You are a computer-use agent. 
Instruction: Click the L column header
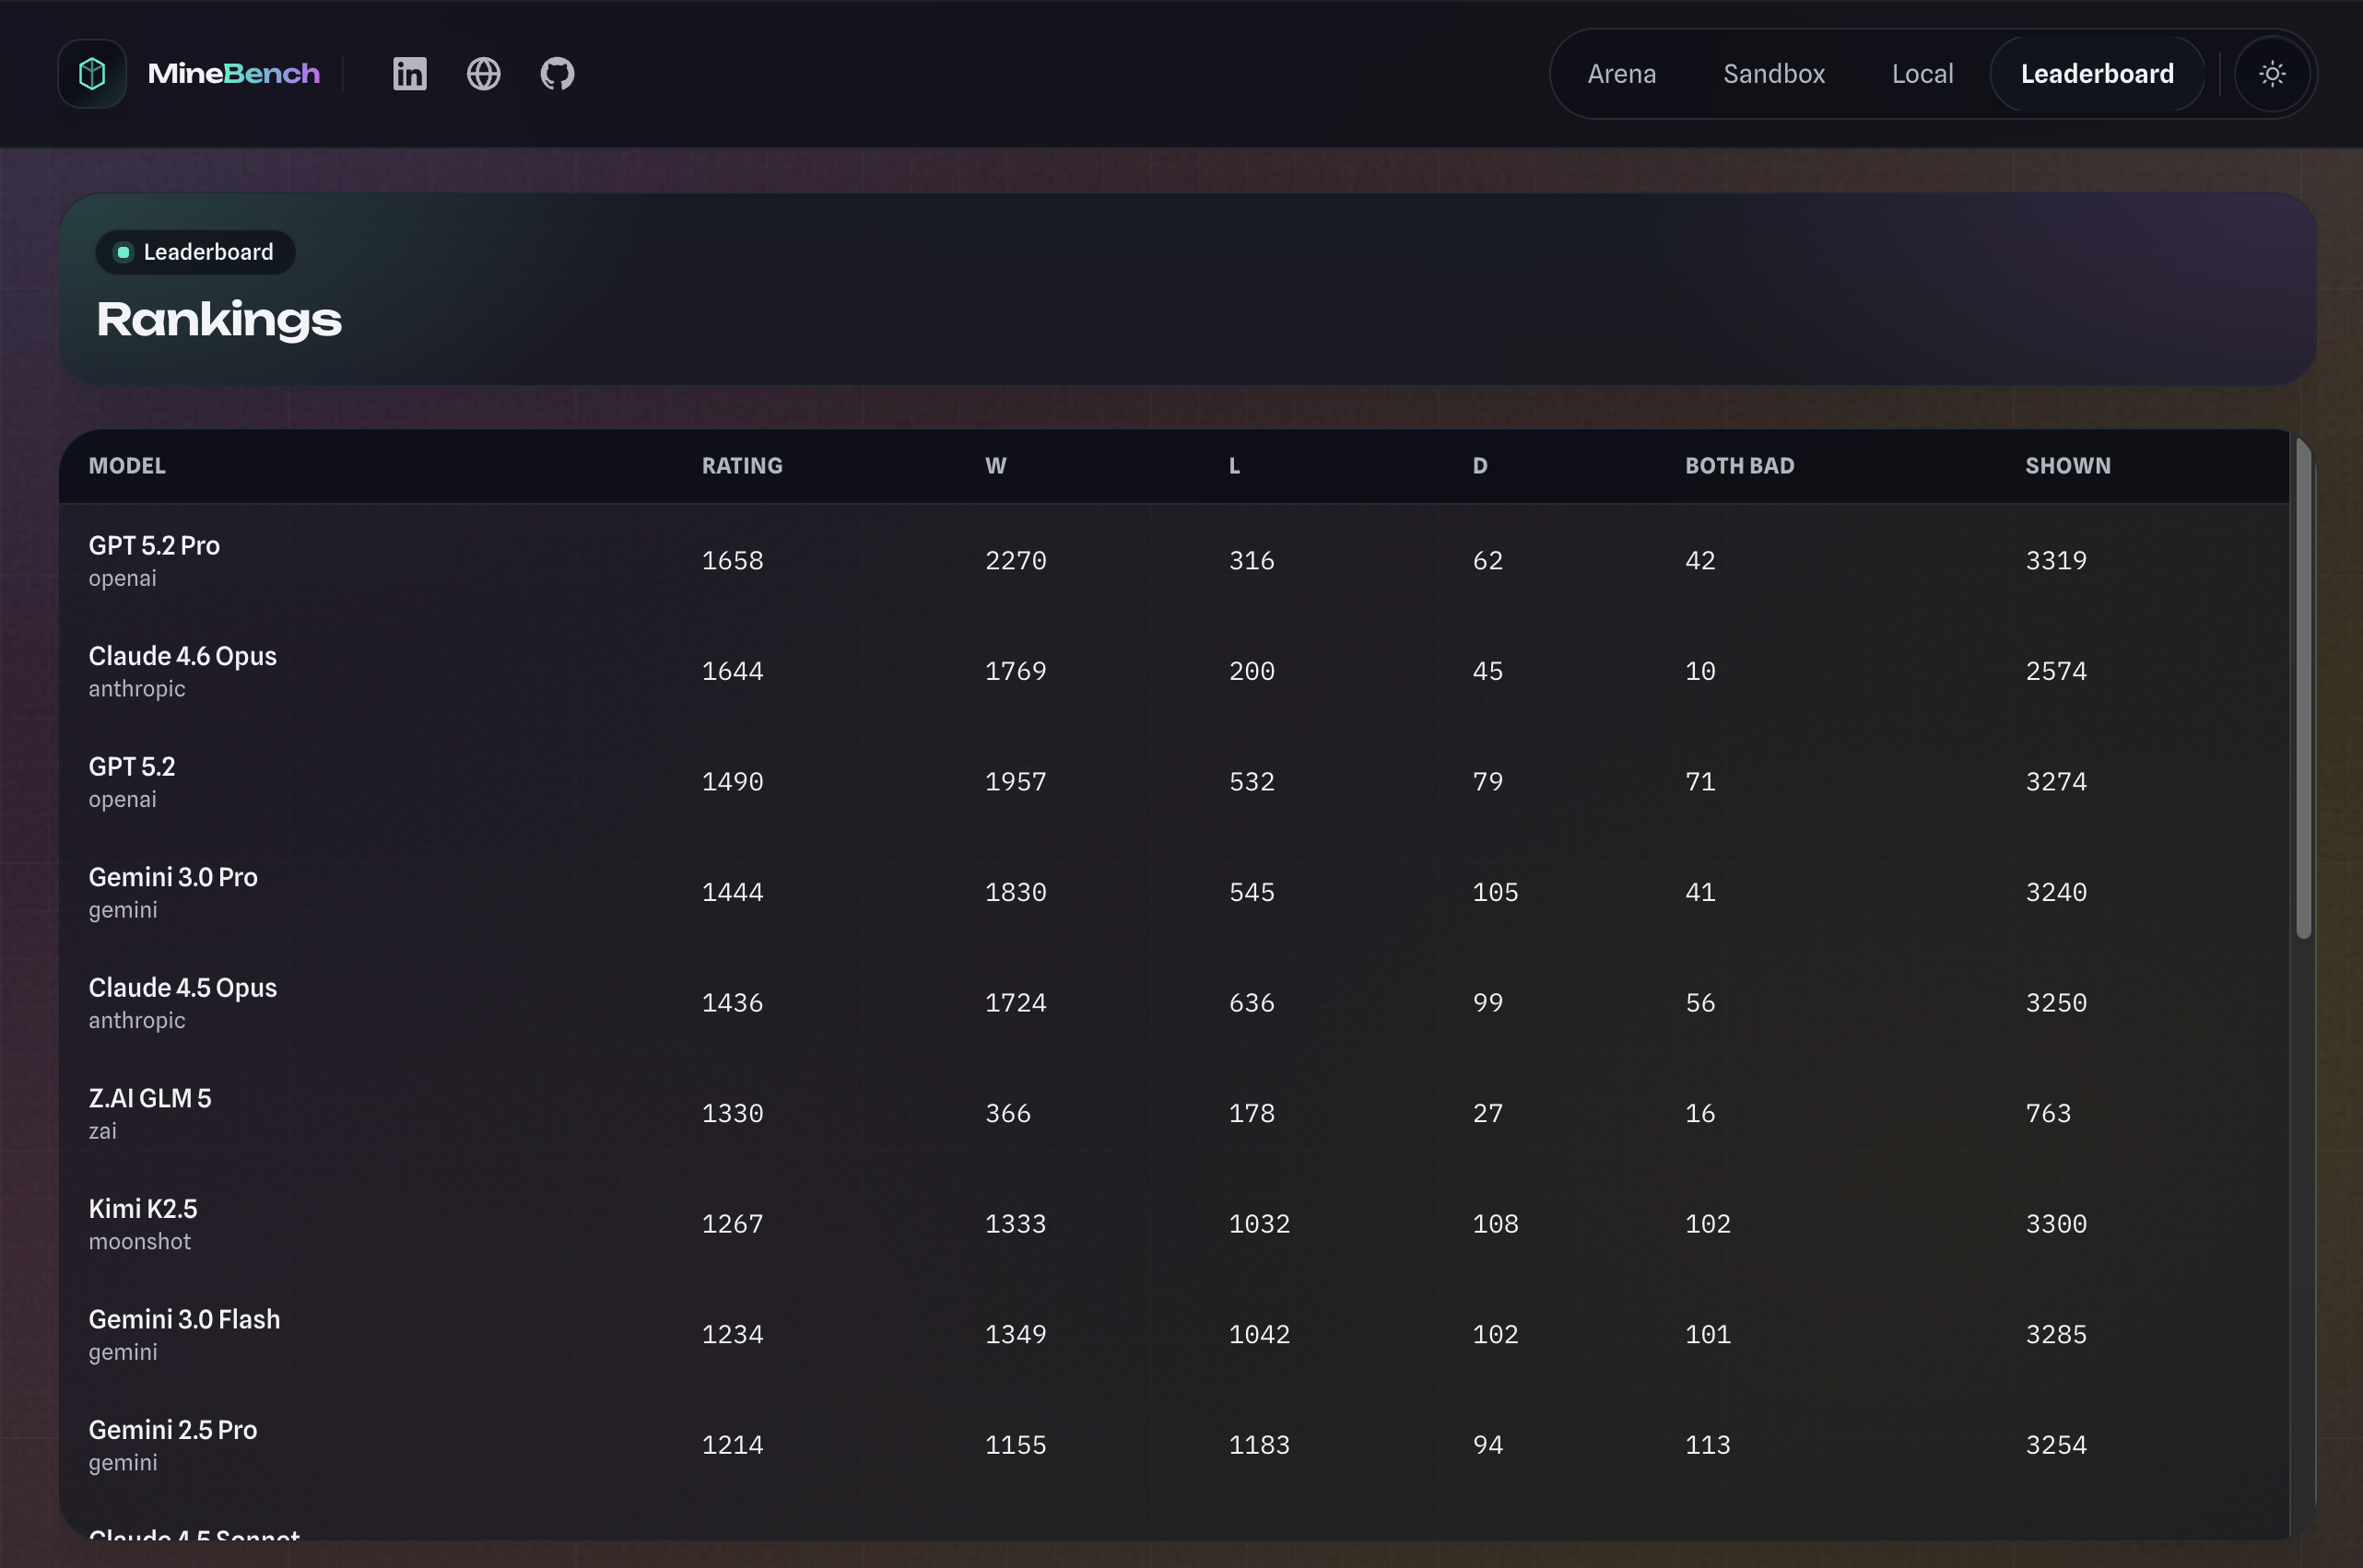coord(1235,466)
